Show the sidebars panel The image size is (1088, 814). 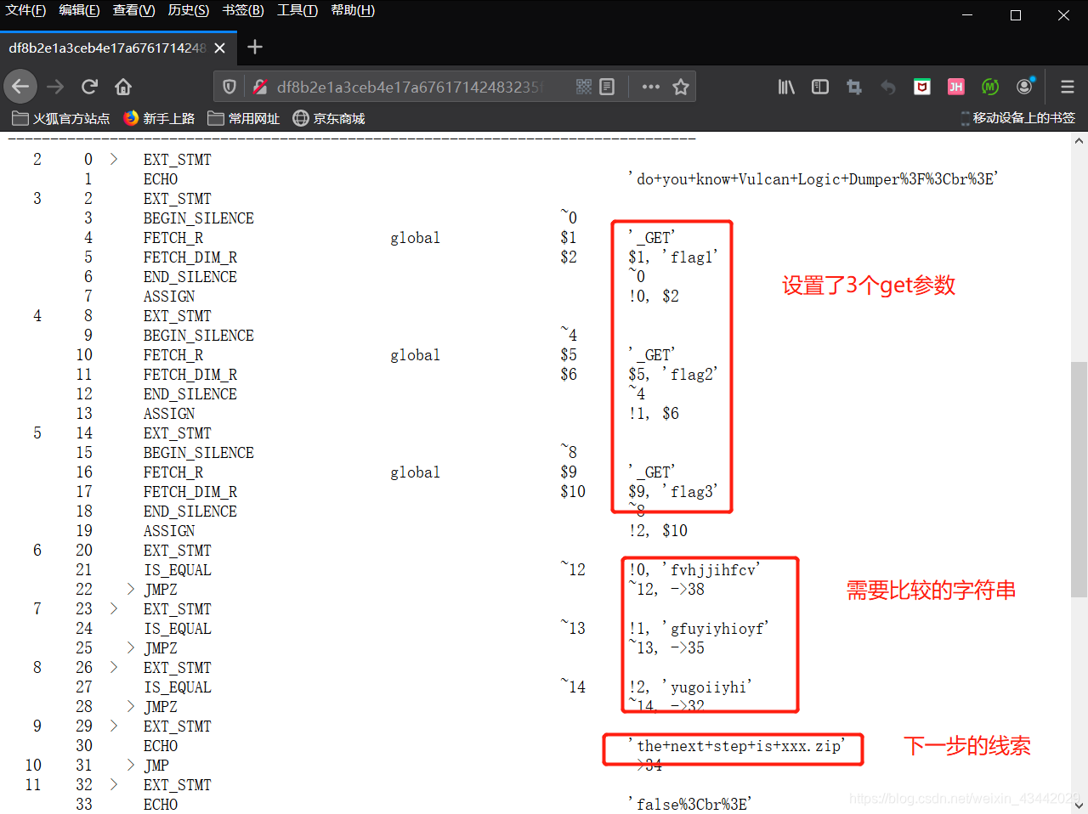tap(820, 87)
